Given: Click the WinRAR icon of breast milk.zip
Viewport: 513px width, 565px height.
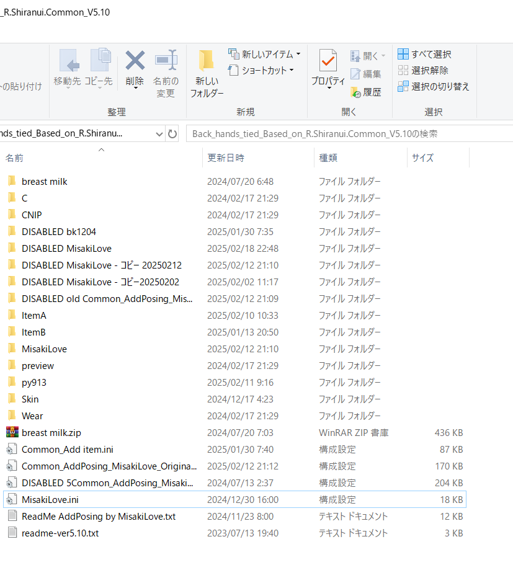Looking at the screenshot, I should (12, 432).
